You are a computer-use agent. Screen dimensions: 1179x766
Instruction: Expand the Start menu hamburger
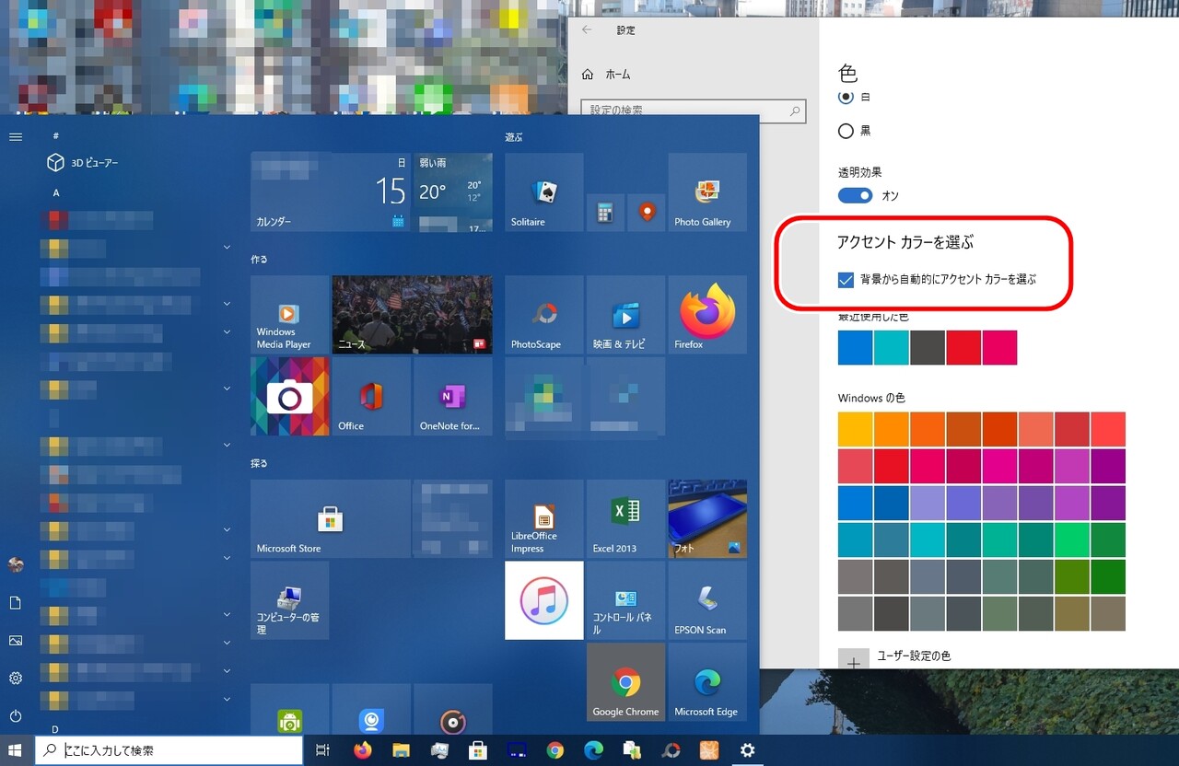(16, 136)
